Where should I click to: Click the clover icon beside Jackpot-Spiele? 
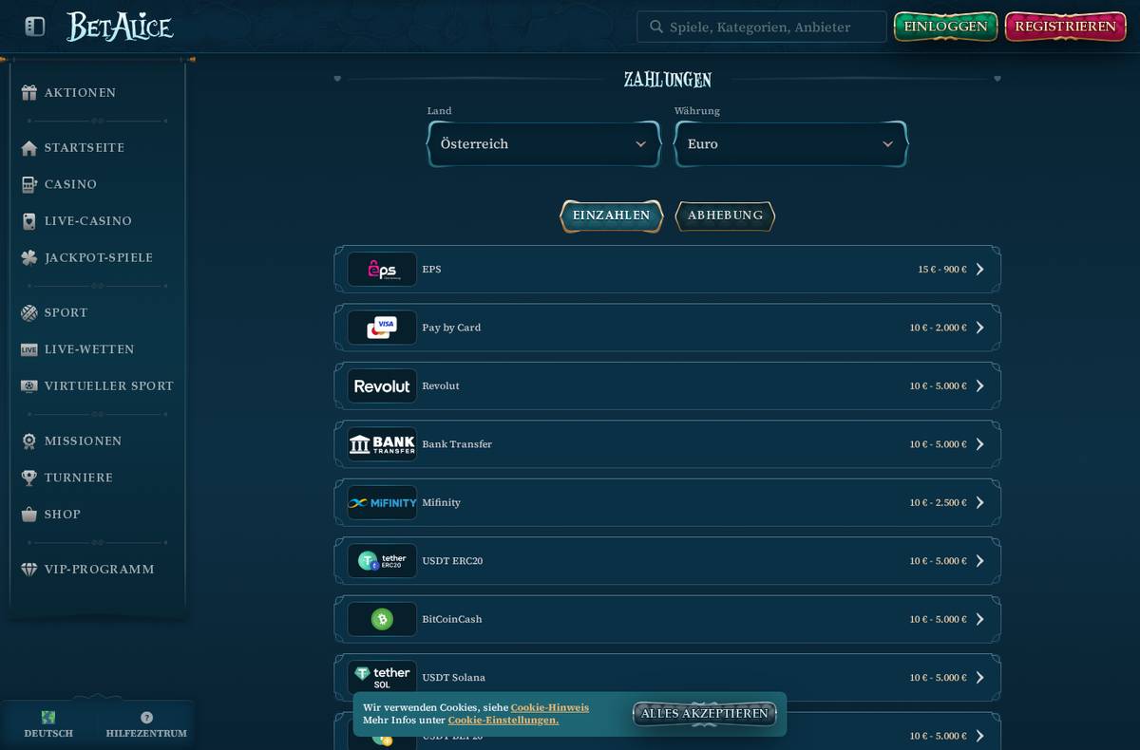point(29,258)
